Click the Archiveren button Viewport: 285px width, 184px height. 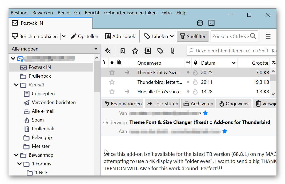point(198,103)
